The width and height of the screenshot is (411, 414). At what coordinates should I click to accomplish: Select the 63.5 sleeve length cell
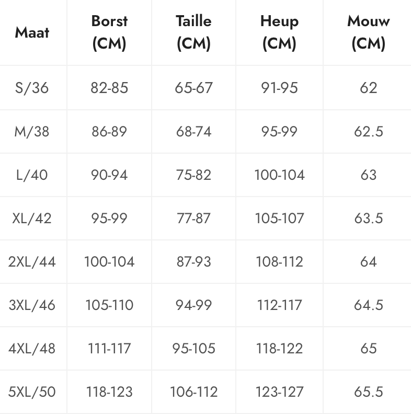tap(368, 218)
